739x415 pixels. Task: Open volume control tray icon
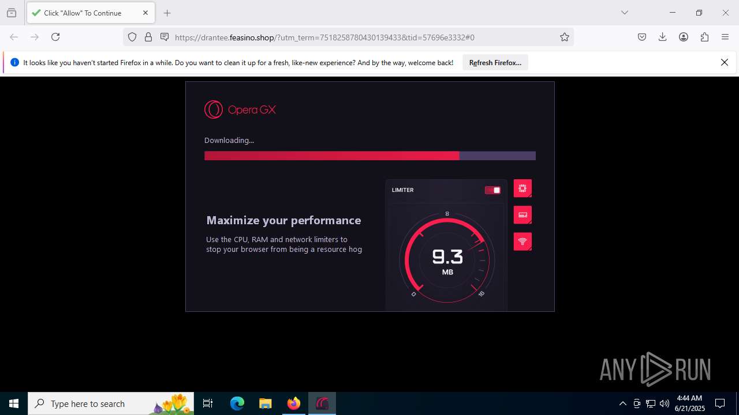point(665,403)
